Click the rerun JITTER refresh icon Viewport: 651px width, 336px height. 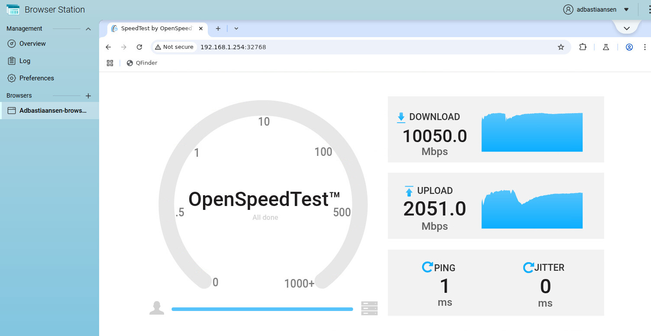(x=528, y=267)
